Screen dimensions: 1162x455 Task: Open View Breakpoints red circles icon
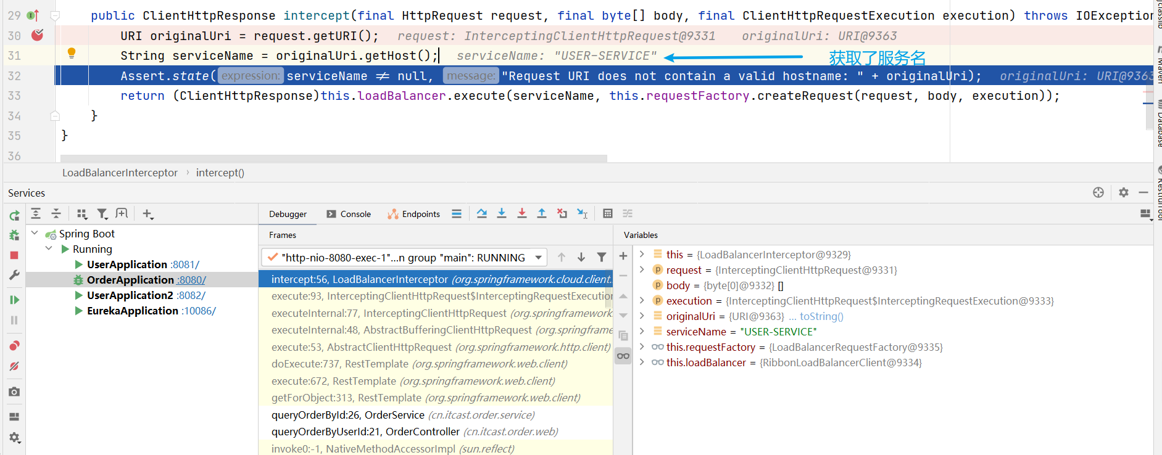point(14,345)
